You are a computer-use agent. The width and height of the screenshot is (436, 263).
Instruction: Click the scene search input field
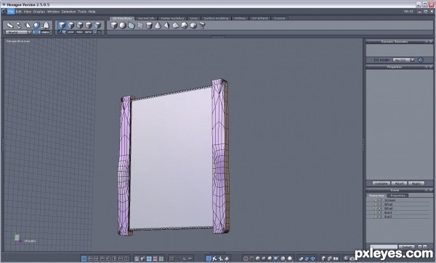[x=384, y=246]
